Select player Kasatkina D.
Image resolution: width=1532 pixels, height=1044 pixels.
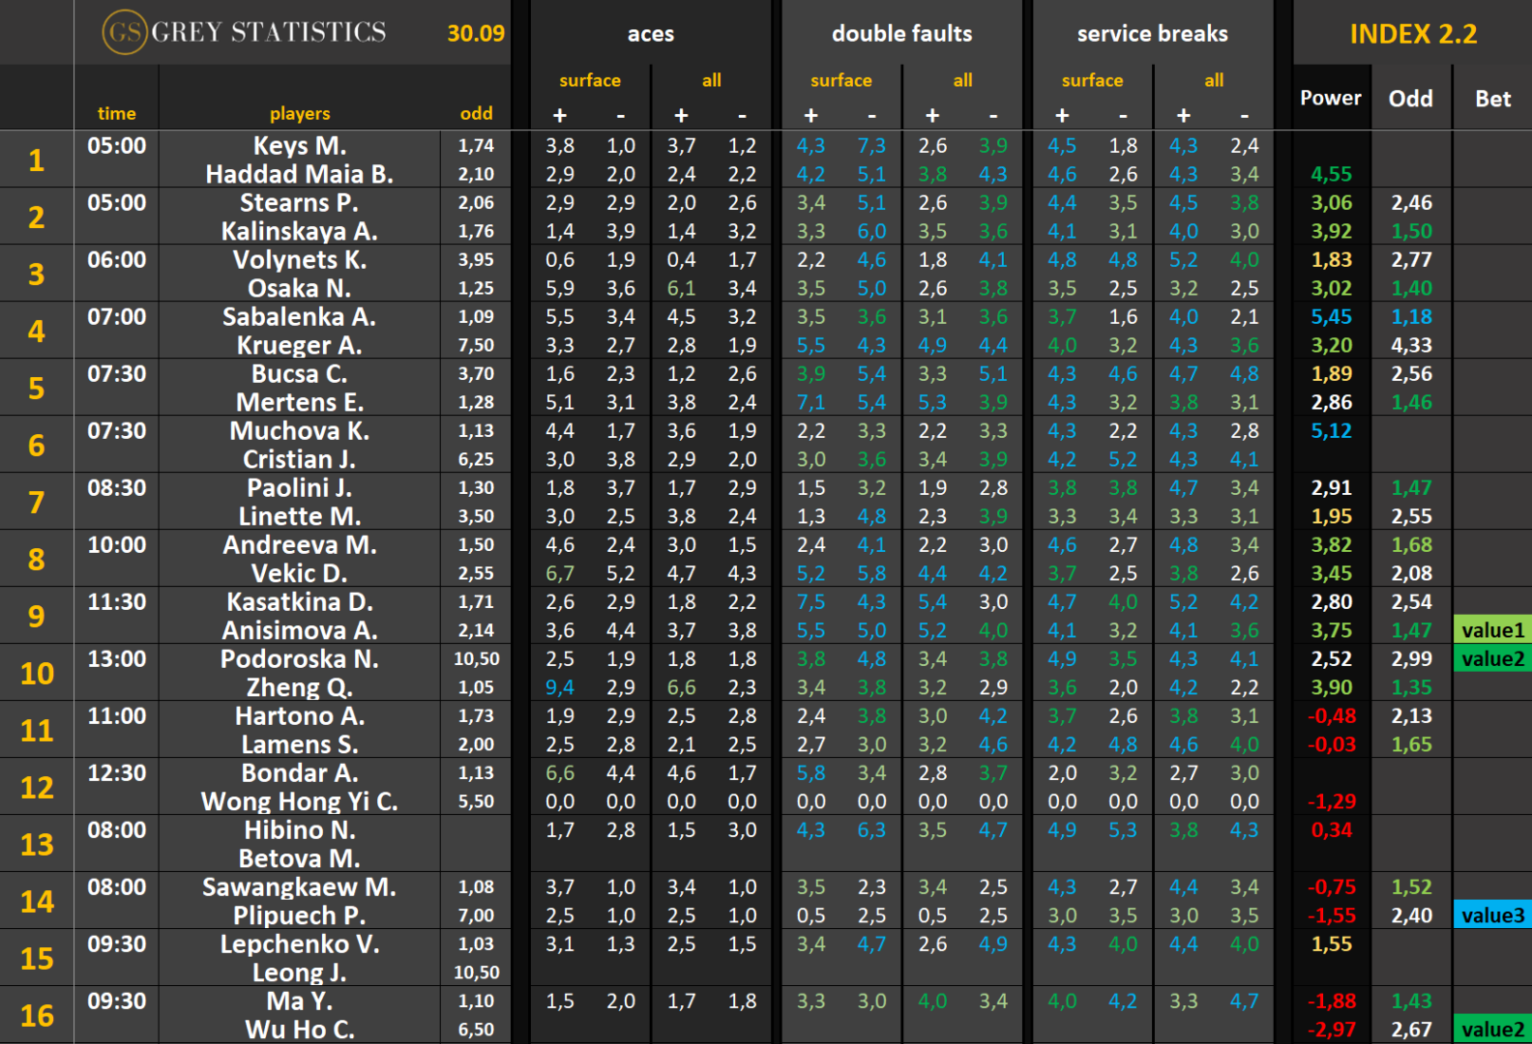[300, 602]
